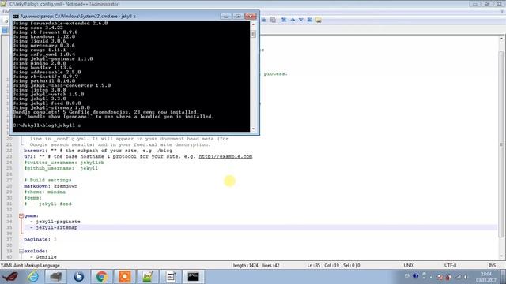
Task: Click the '# Build settings' comment line
Action: click(x=47, y=181)
